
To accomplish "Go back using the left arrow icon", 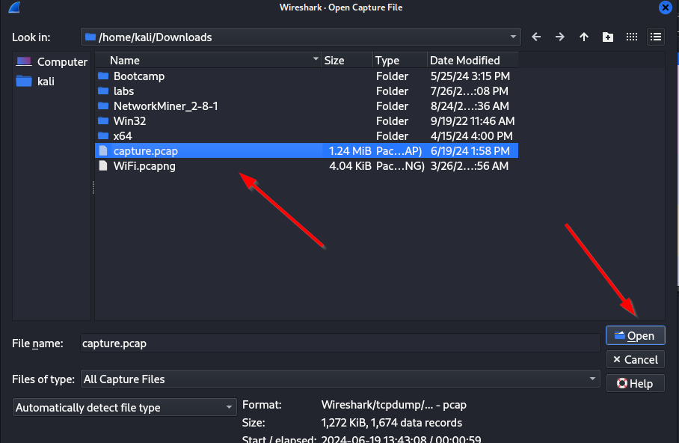I will click(x=536, y=37).
